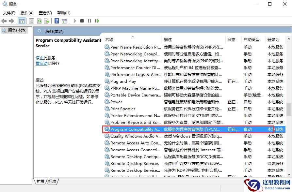Toggle the show/hide console tree icon
This screenshot has height=192, width=292.
tap(22, 21)
